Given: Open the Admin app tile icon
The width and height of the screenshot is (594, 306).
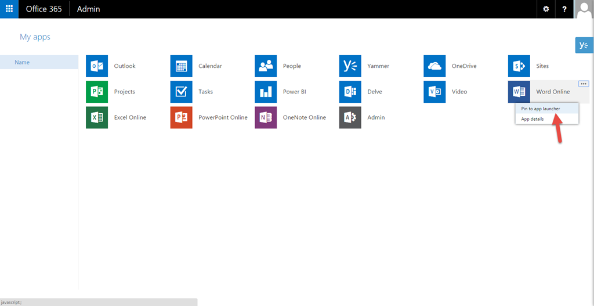Looking at the screenshot, I should point(350,117).
